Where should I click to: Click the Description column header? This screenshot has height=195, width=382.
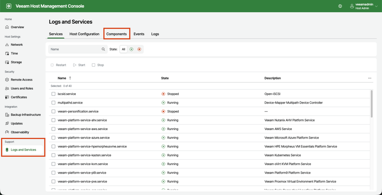[x=273, y=78]
